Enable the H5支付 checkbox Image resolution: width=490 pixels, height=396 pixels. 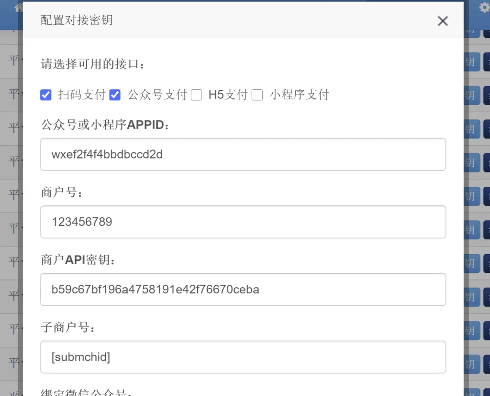(x=196, y=95)
